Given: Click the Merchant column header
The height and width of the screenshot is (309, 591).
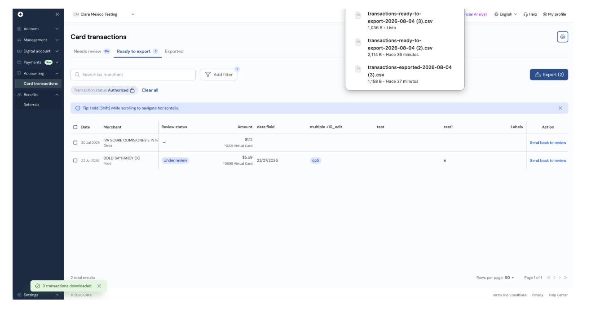Looking at the screenshot, I should [112, 127].
